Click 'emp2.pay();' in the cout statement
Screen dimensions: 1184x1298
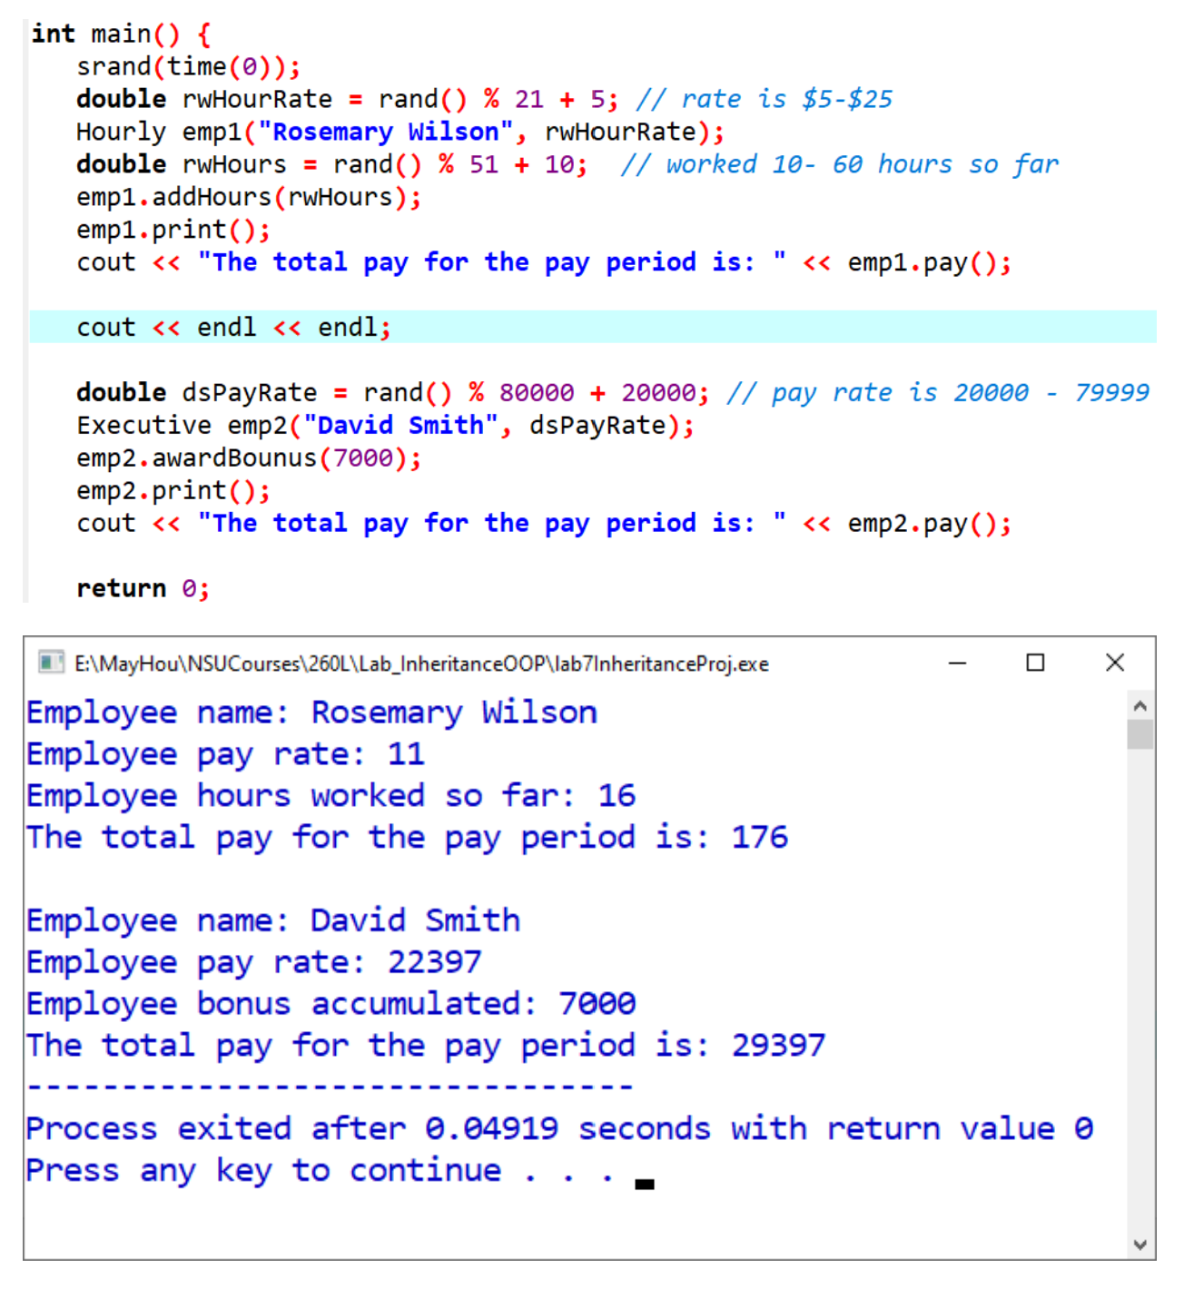click(x=930, y=524)
